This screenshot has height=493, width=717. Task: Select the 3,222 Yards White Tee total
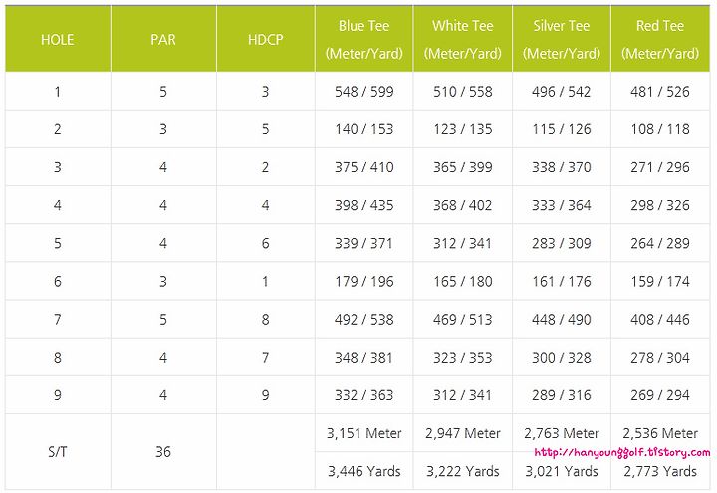tap(463, 471)
